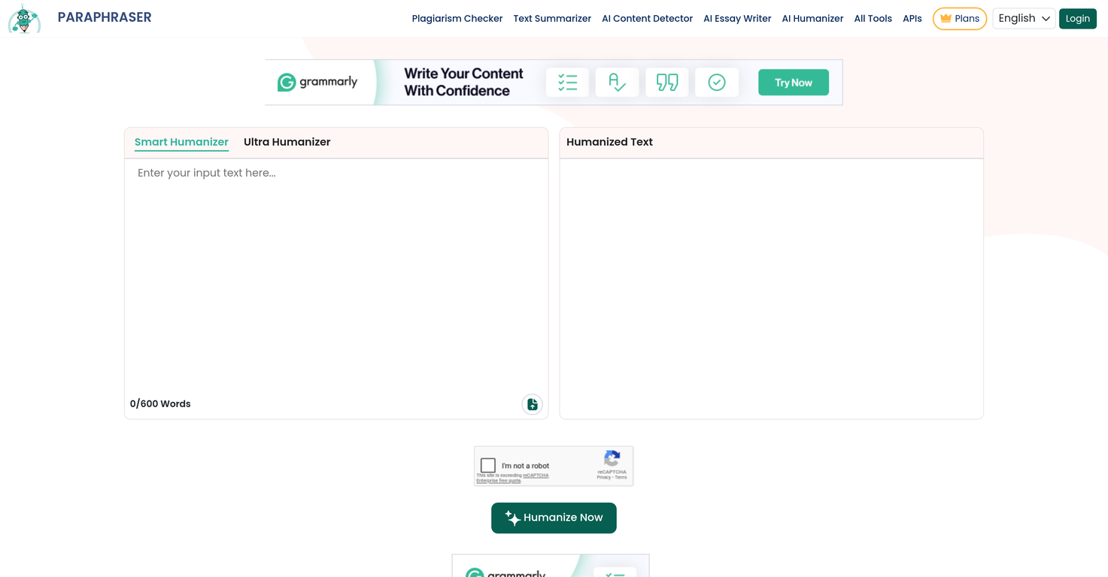This screenshot has height=577, width=1108.
Task: Click the Try Now button in the Grammarly ad
Action: [x=794, y=83]
